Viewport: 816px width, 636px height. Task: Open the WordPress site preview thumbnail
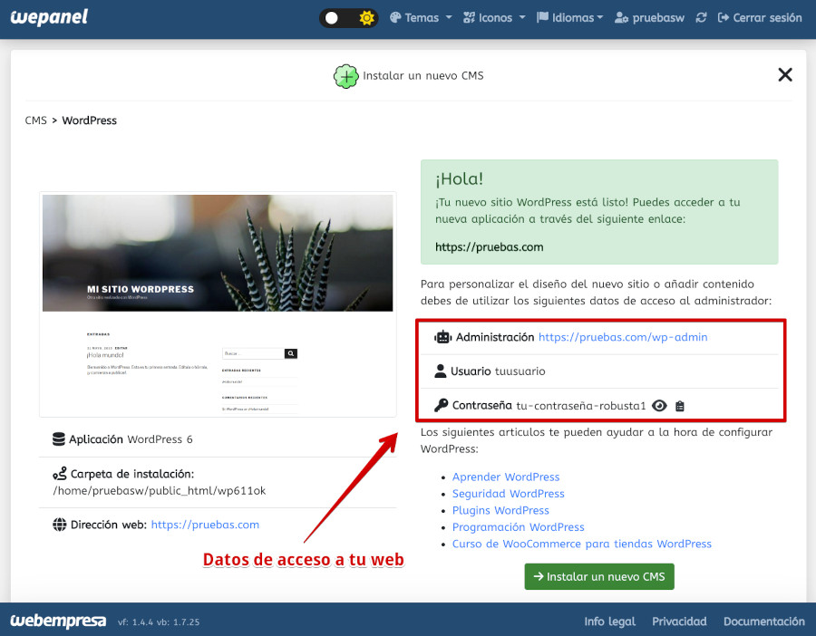tap(218, 304)
